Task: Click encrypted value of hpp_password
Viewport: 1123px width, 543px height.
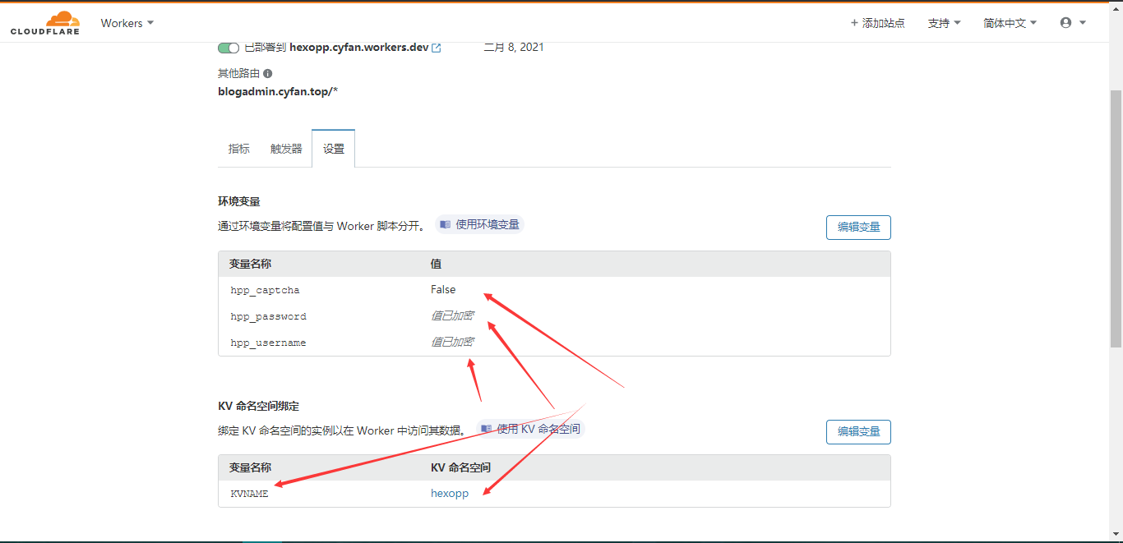Action: 452,315
